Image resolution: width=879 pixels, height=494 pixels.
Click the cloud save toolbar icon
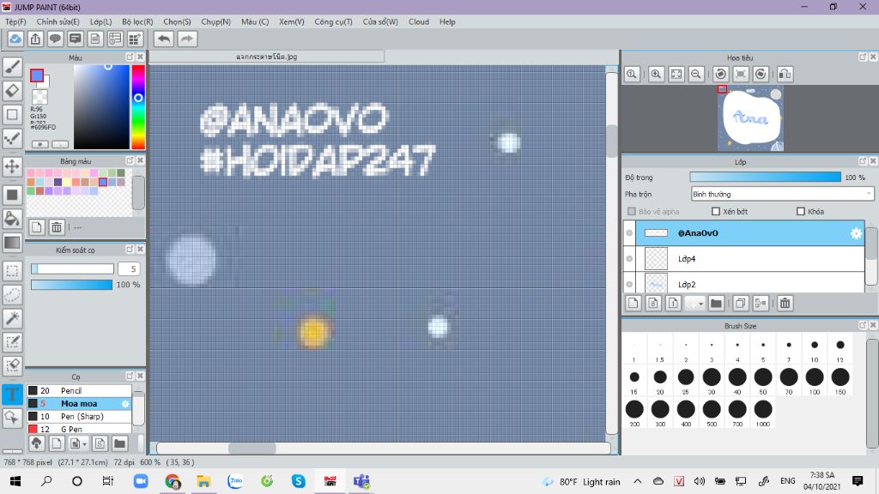click(x=15, y=39)
